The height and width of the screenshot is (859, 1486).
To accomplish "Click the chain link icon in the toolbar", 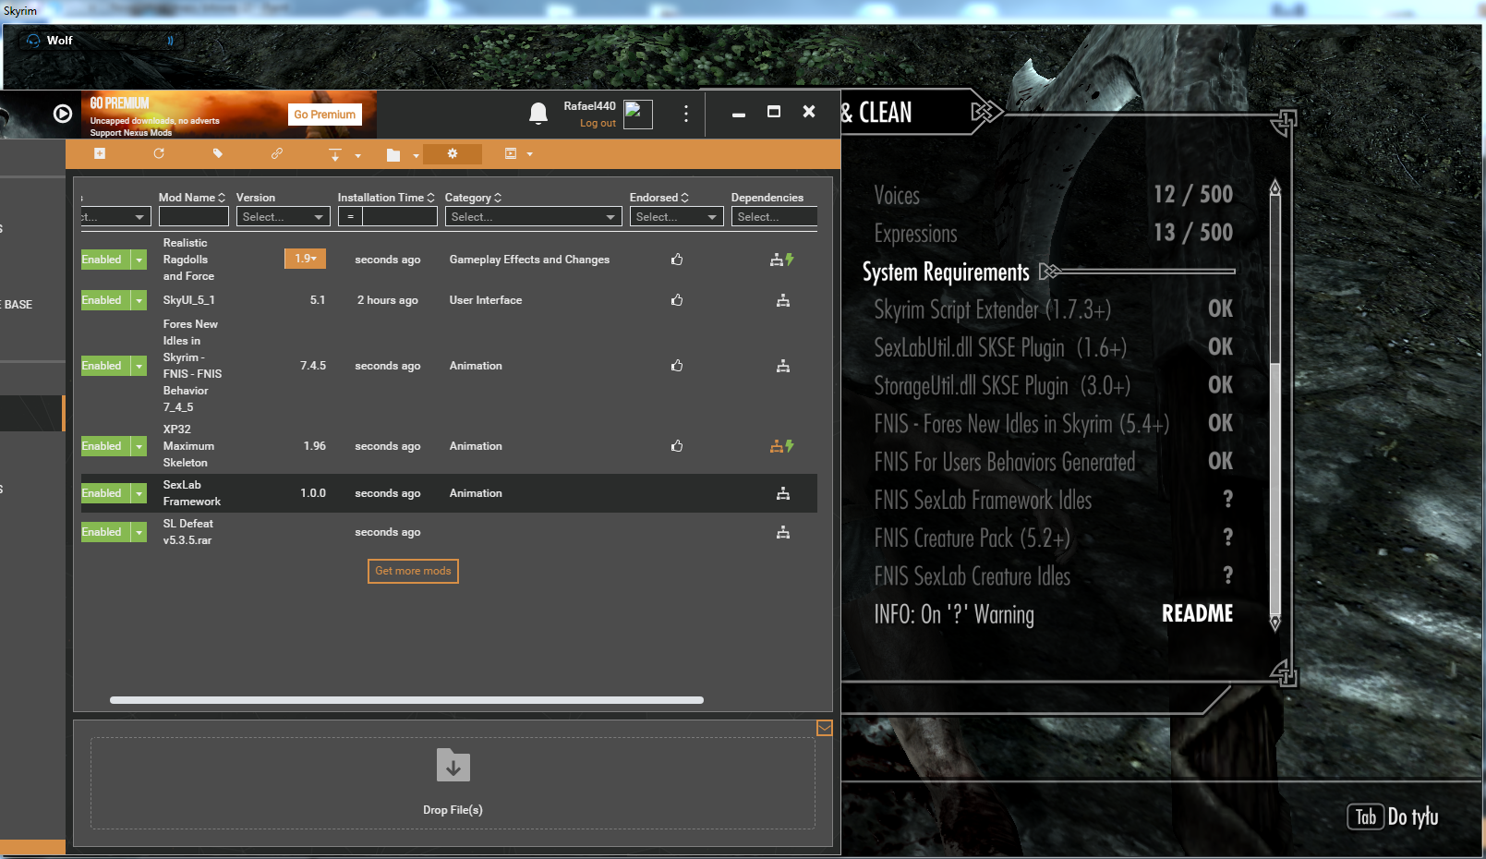I will 277,154.
